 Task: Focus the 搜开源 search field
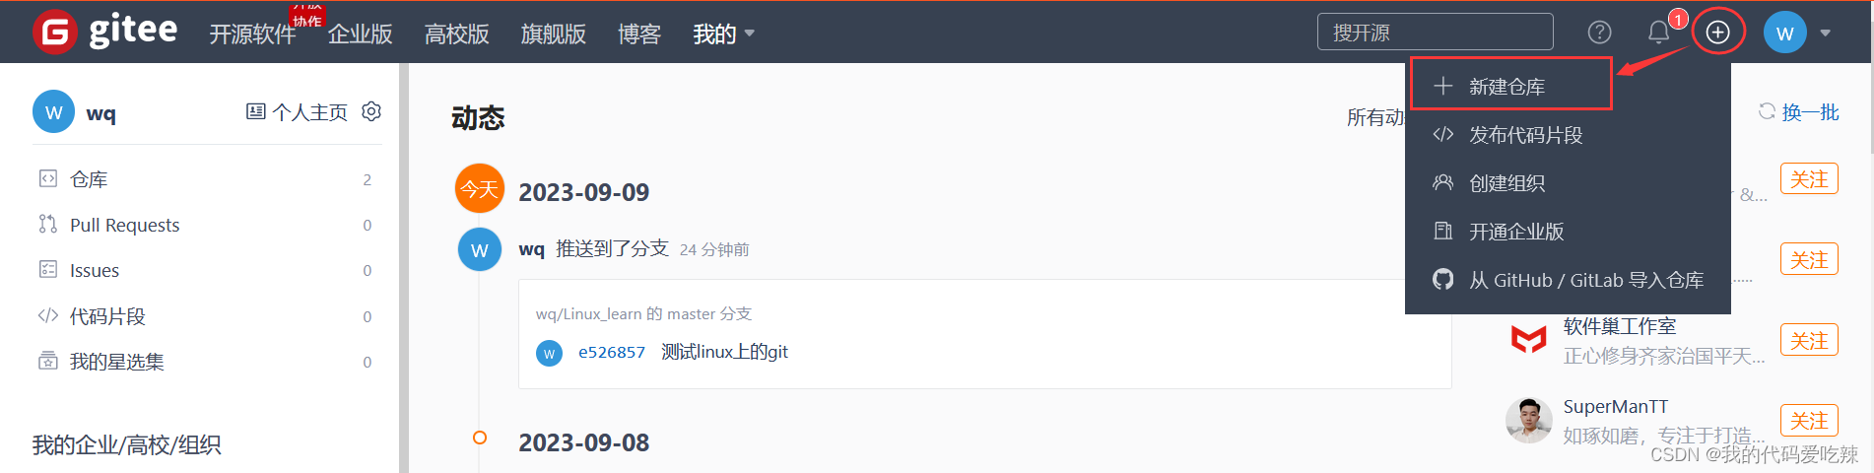(1435, 33)
